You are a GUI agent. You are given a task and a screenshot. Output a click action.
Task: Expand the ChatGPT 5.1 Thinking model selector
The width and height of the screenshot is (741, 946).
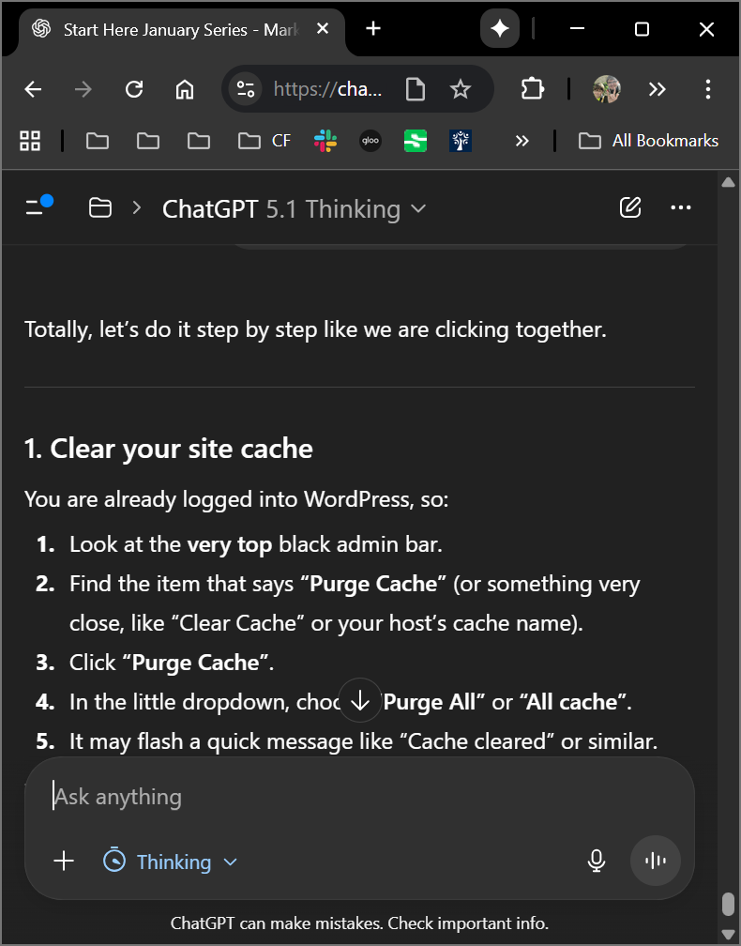(295, 208)
